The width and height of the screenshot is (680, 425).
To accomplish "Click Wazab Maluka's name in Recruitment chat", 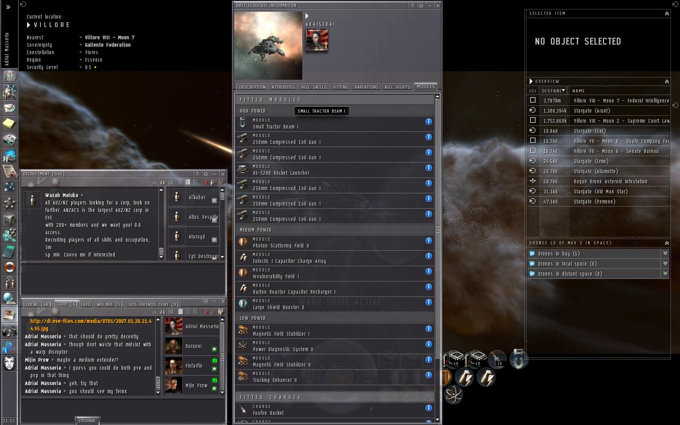I will point(62,195).
